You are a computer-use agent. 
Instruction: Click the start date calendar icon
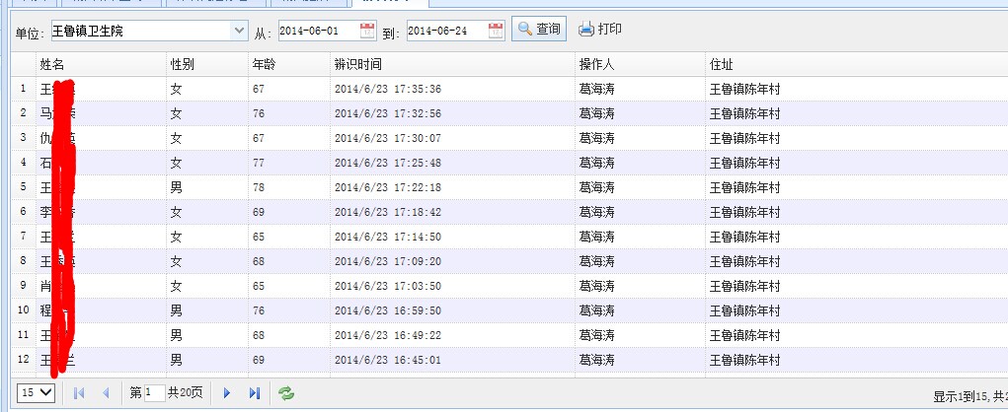tap(367, 31)
